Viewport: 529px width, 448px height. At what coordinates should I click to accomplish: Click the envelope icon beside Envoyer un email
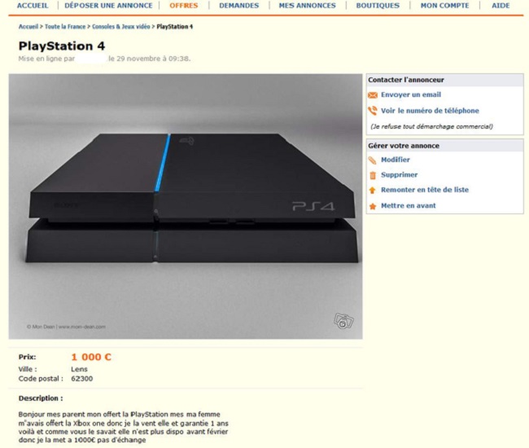(x=373, y=95)
